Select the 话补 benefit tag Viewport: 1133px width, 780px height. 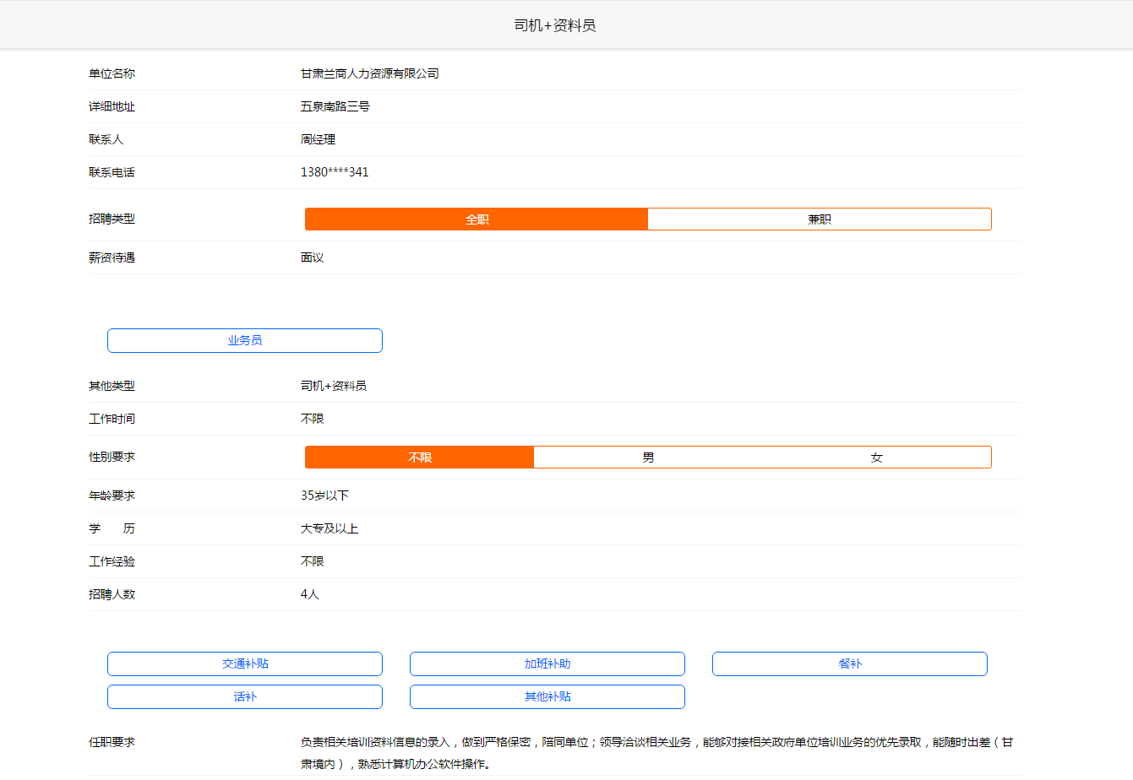click(245, 696)
